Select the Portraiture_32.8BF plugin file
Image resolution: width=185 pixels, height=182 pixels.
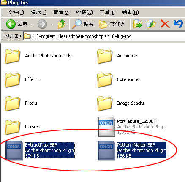tap(132, 127)
